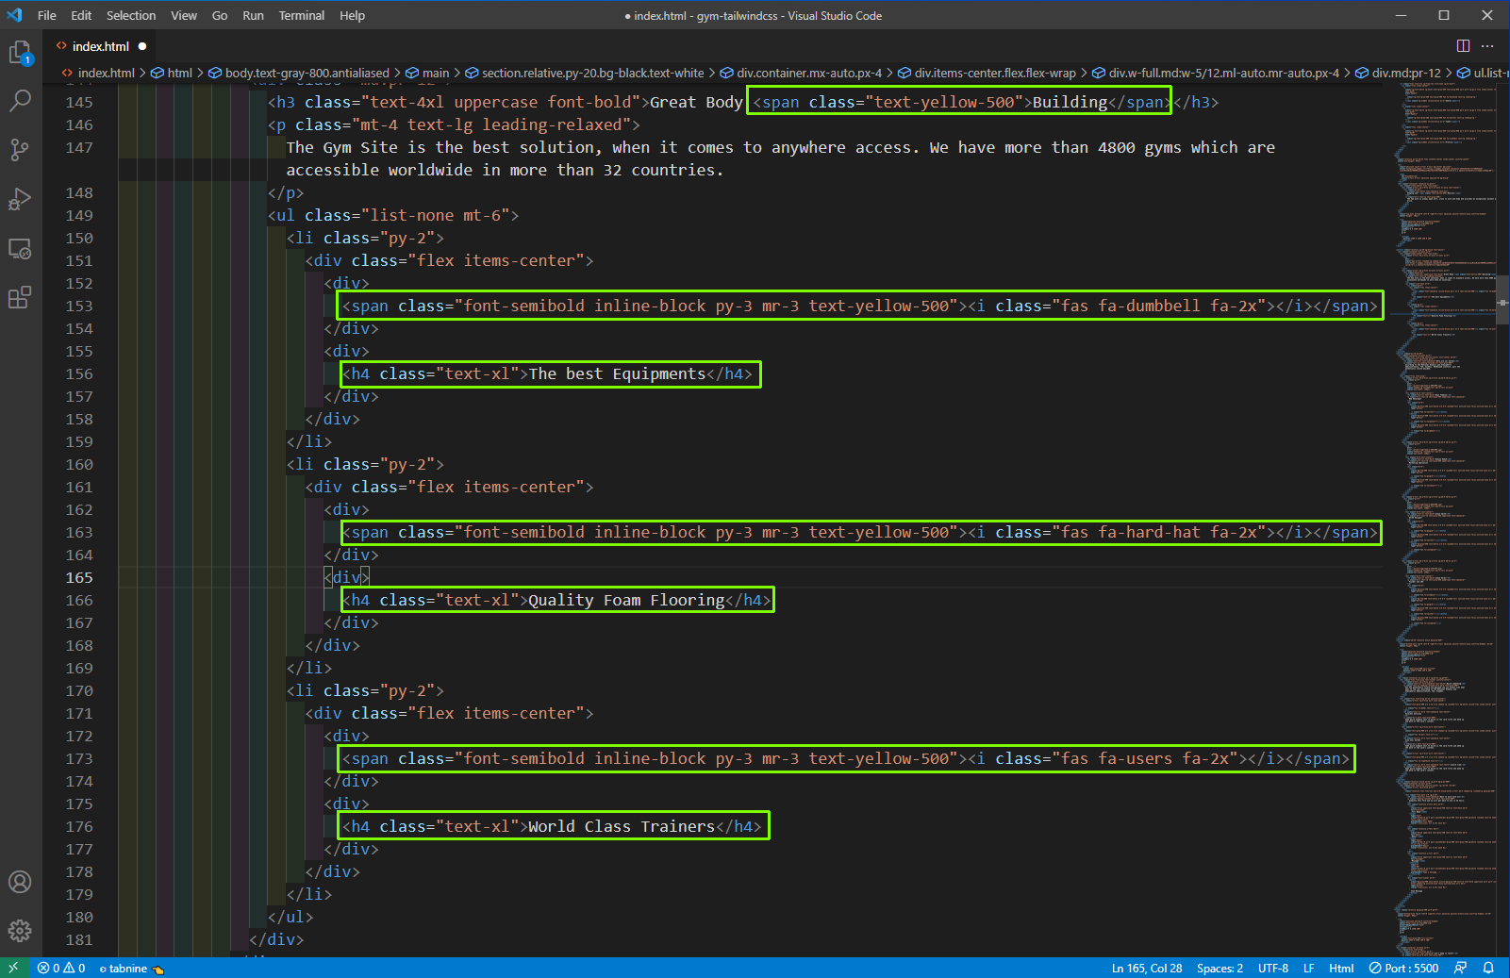The image size is (1510, 978).
Task: Open the Explorer view in activity bar
Action: pos(21,53)
